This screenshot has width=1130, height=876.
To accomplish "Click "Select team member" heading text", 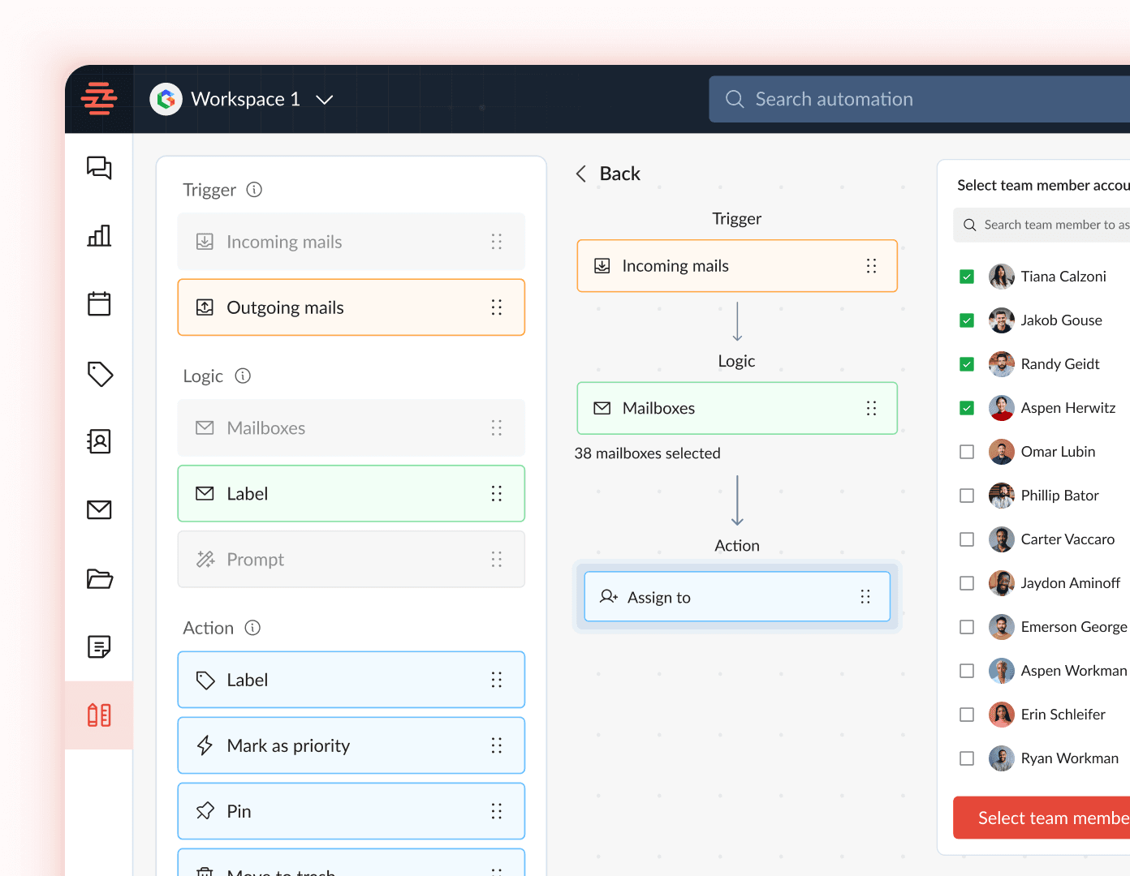I will tap(1043, 185).
